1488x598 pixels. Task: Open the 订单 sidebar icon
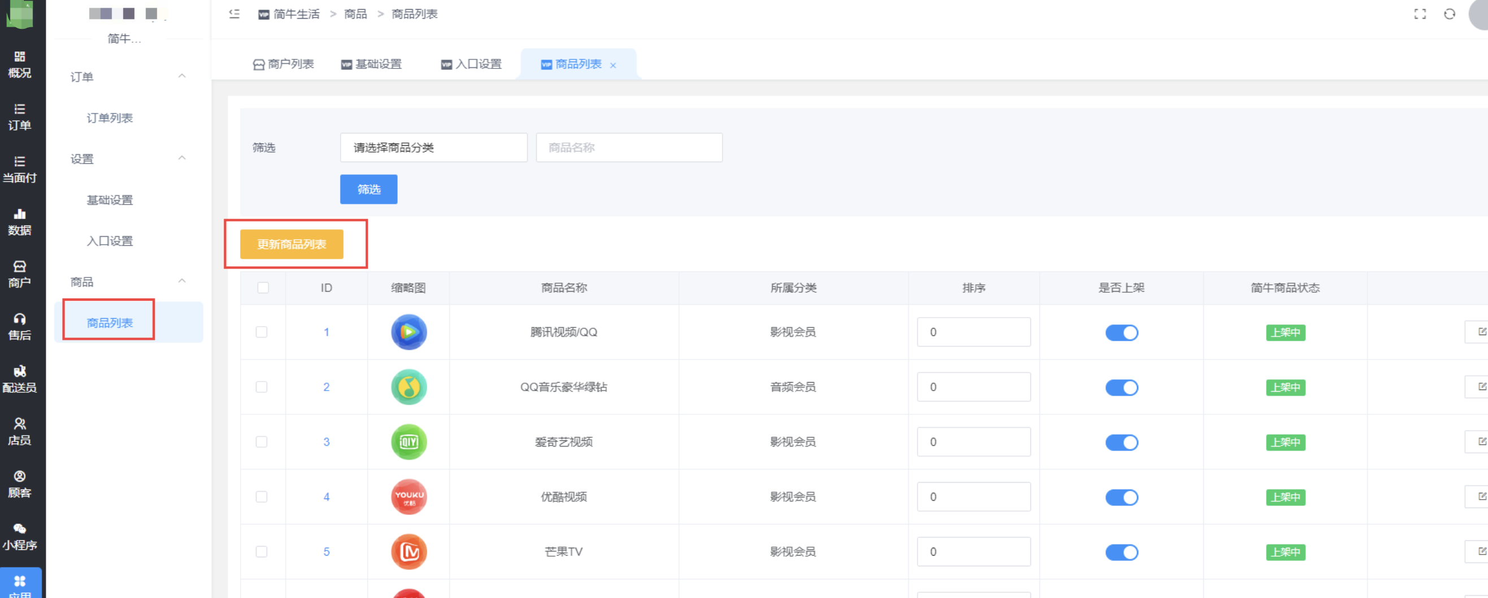click(x=20, y=116)
